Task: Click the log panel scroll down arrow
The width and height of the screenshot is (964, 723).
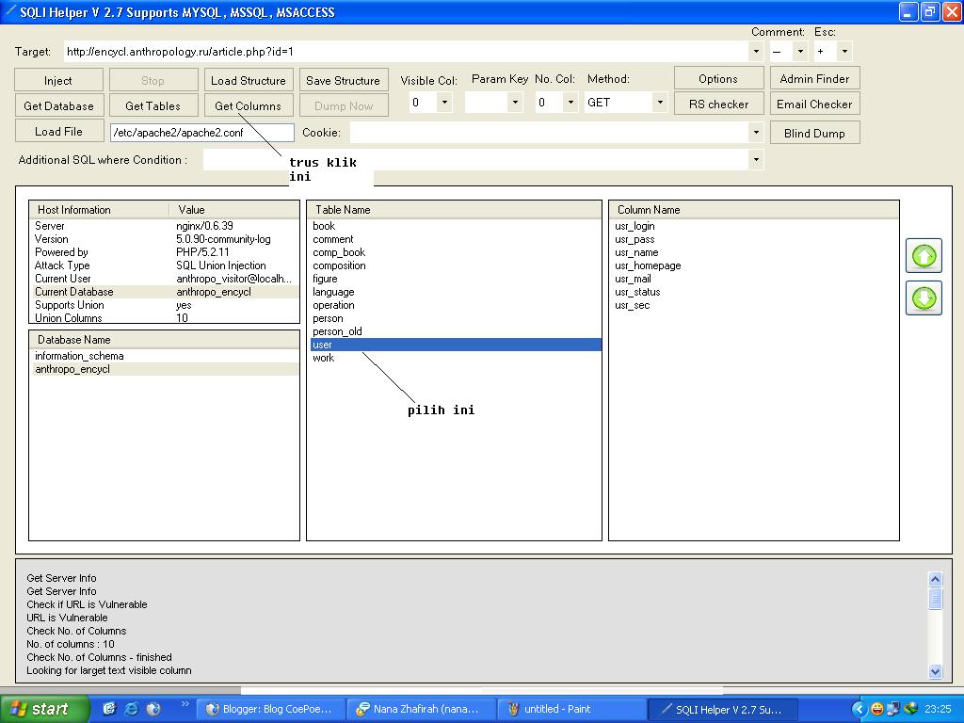Action: tap(935, 671)
